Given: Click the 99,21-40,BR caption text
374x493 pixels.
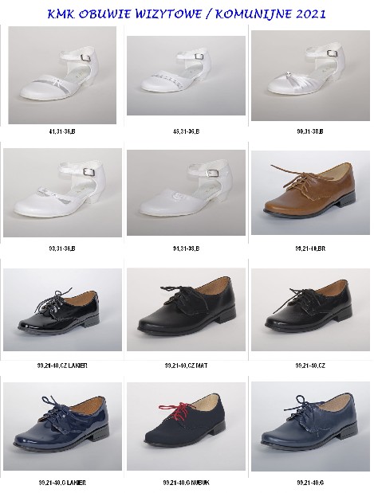Looking at the screenshot, I should click(310, 248).
